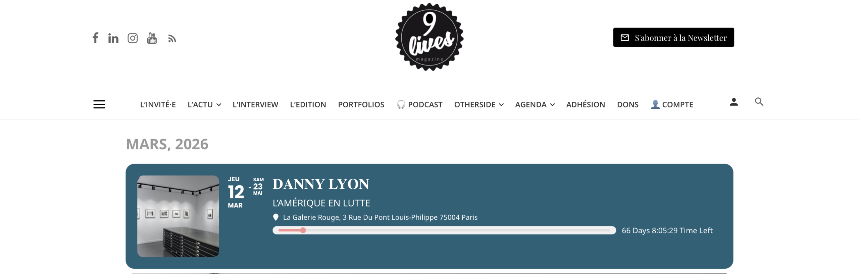The width and height of the screenshot is (859, 274).
Task: Click the 9 Lives magazine logo
Action: (429, 37)
